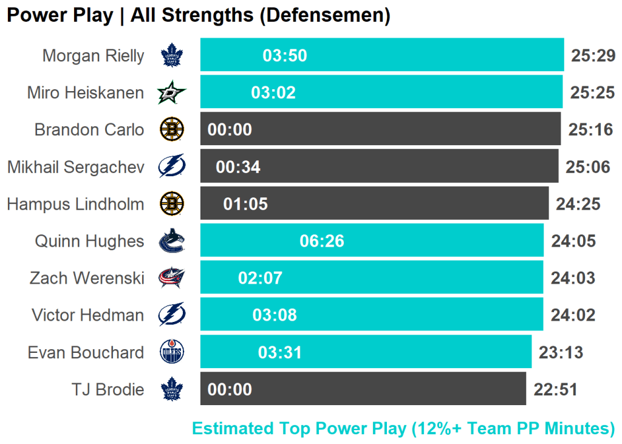Click the Estimated Top Power Play legend text
Image resolution: width=622 pixels, height=444 pixels.
[x=403, y=428]
